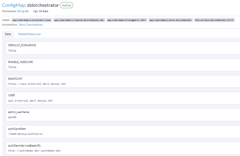This screenshot has height=156, width=240.
Task: Expand Show 2 annotations
Action: pos(31,25)
